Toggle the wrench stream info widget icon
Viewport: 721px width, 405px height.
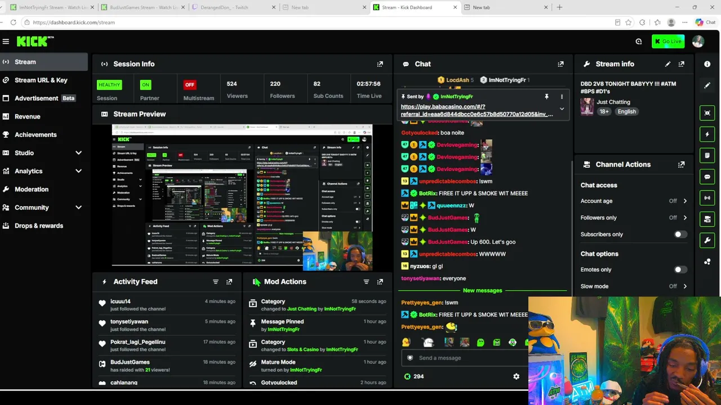(x=707, y=241)
